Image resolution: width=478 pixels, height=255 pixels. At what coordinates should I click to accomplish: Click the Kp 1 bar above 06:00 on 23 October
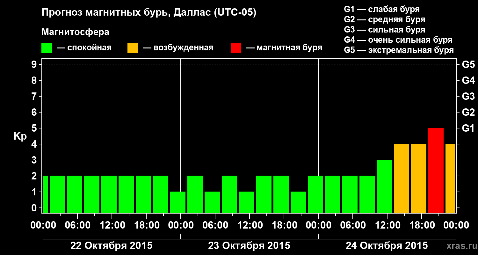pos(212,202)
